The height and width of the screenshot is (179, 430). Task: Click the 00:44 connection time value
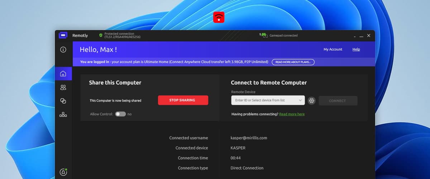tap(235, 158)
